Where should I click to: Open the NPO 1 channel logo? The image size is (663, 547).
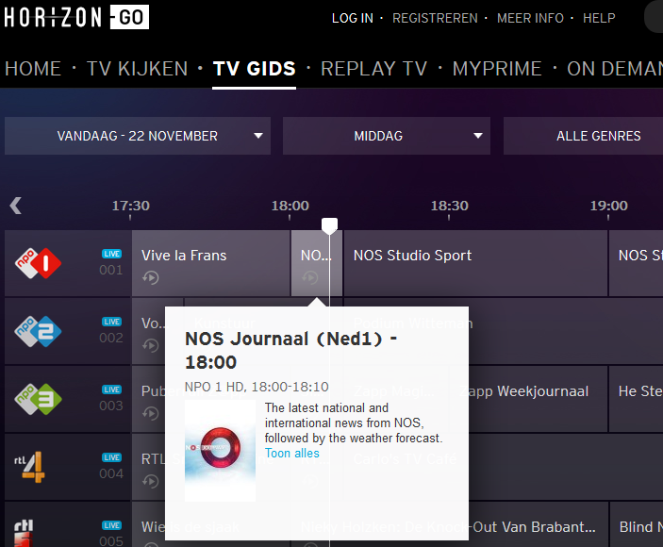[38, 263]
